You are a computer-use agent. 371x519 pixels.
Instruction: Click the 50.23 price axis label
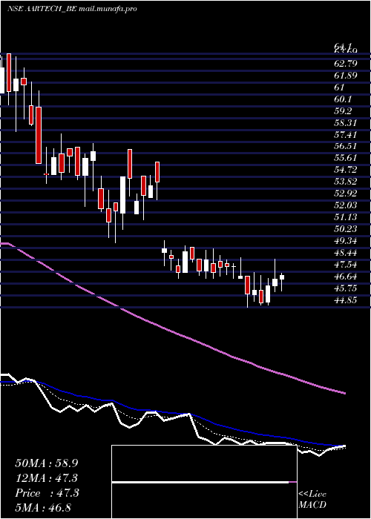coord(346,228)
